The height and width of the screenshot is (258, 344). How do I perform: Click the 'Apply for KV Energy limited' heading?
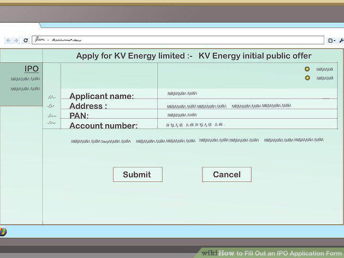click(130, 56)
